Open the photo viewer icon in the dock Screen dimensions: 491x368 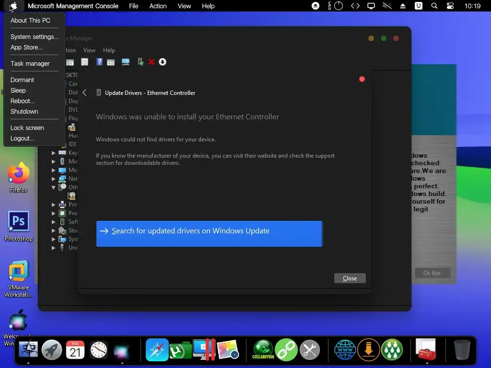pos(228,350)
